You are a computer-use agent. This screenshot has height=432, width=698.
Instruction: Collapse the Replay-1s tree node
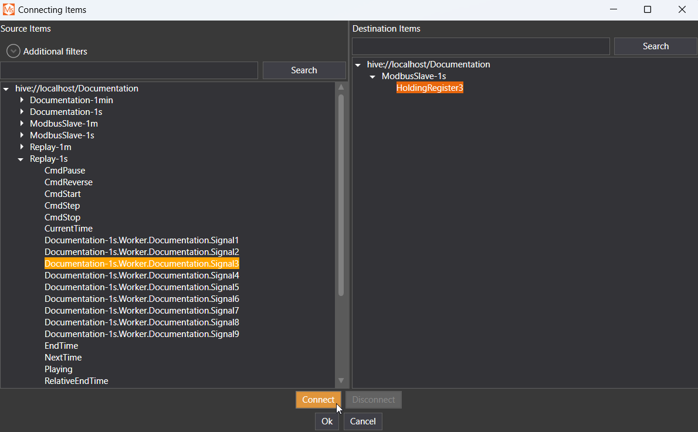point(21,159)
